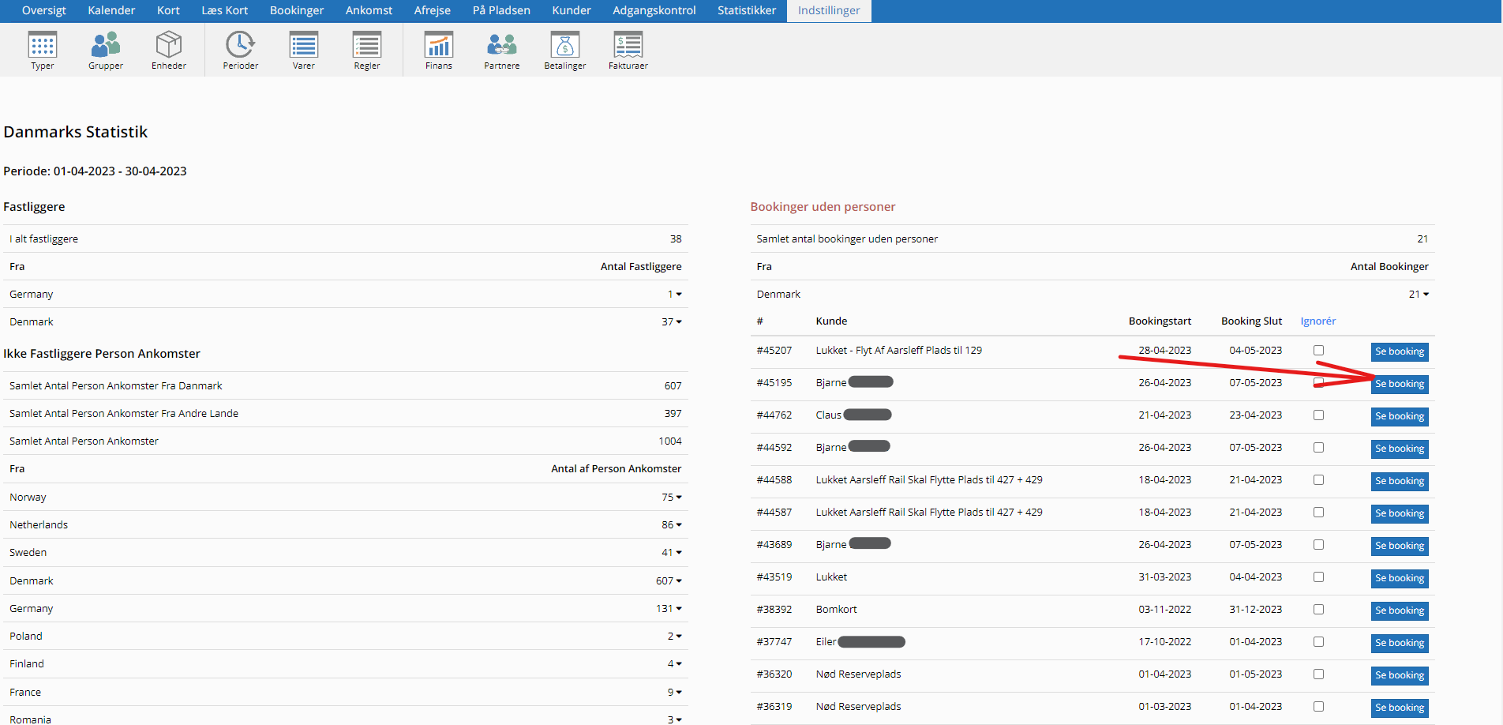Tick ignore checkbox for booking #45207
The height and width of the screenshot is (725, 1503).
point(1318,351)
